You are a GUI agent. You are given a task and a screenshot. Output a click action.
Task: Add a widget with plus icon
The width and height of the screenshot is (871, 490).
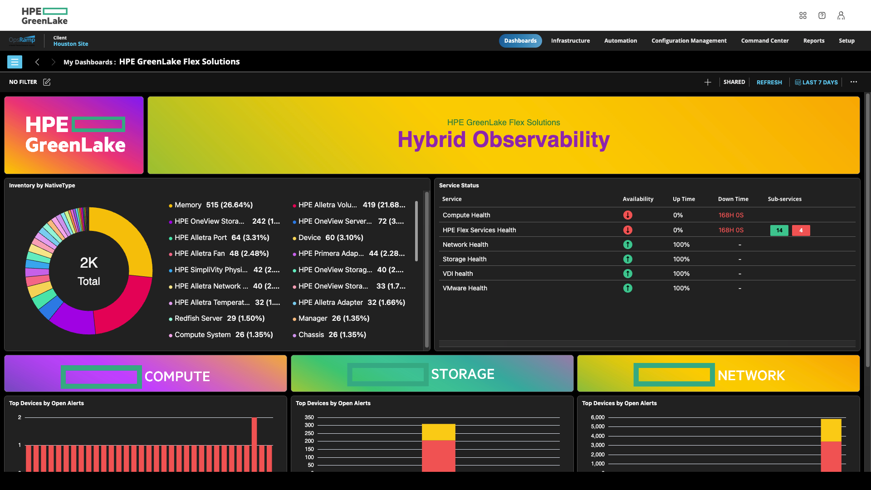[707, 82]
